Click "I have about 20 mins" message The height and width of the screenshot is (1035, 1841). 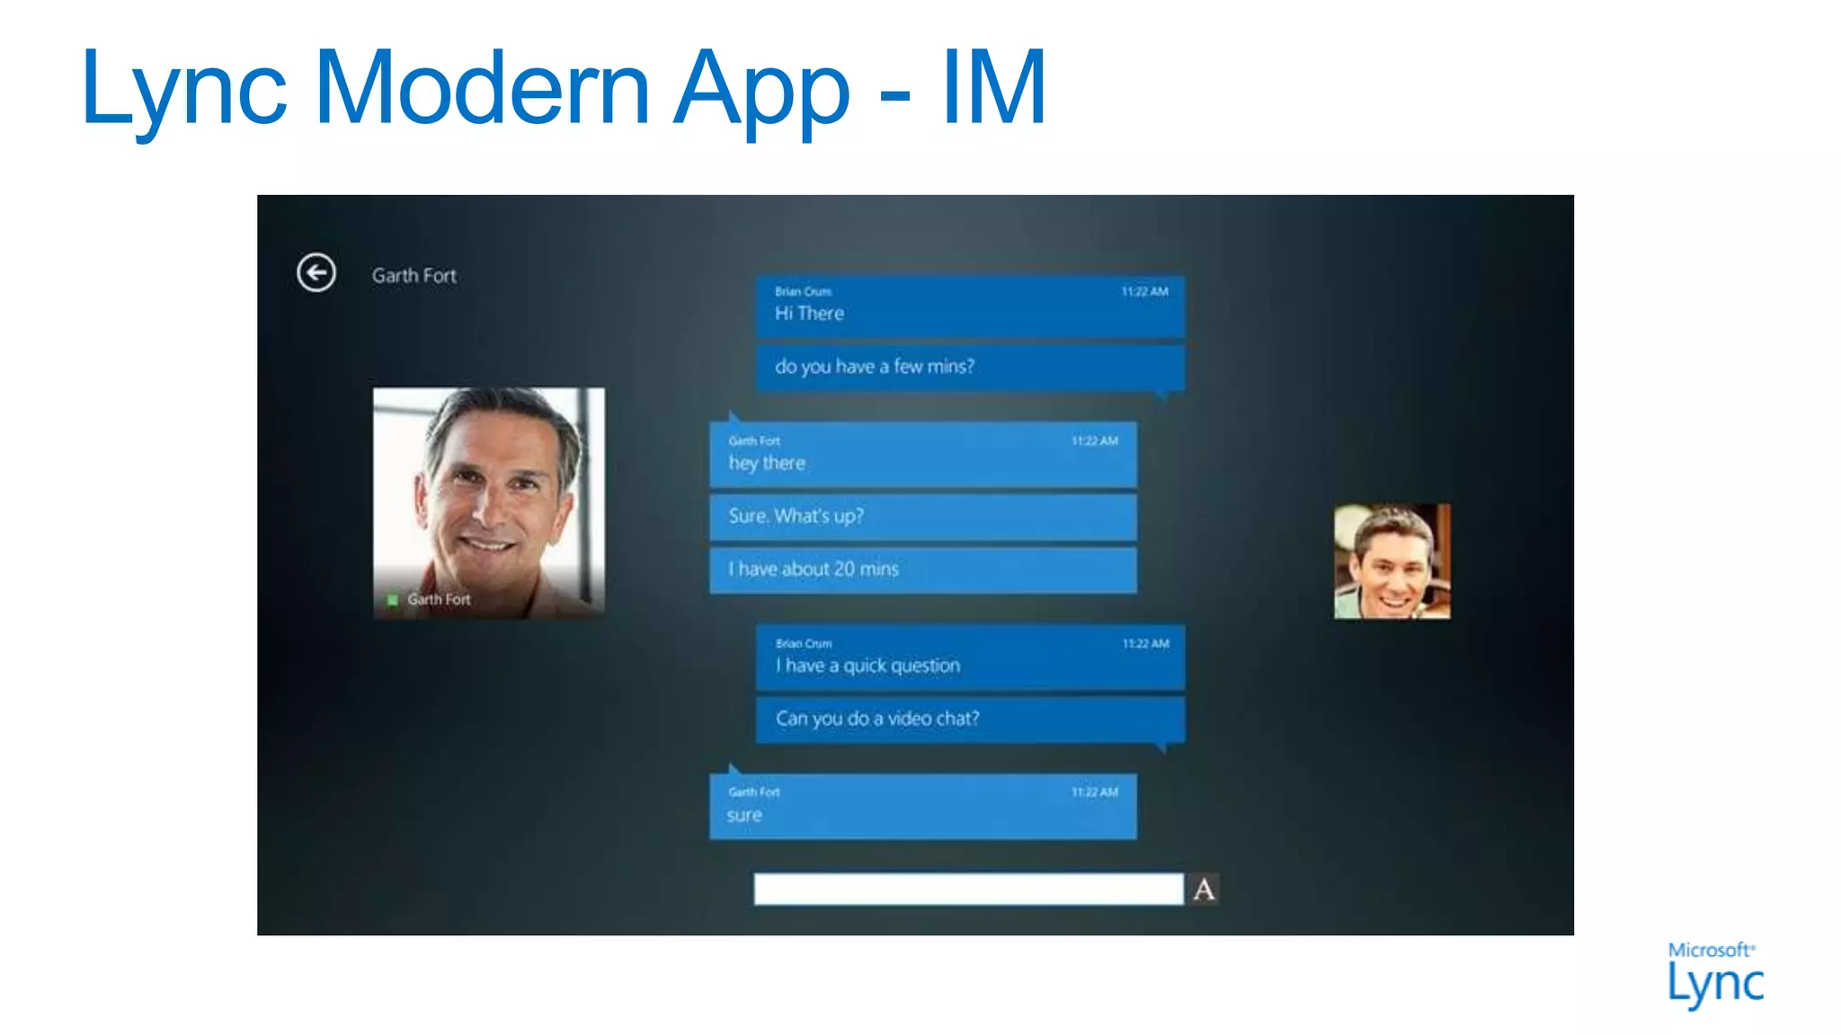coord(923,570)
